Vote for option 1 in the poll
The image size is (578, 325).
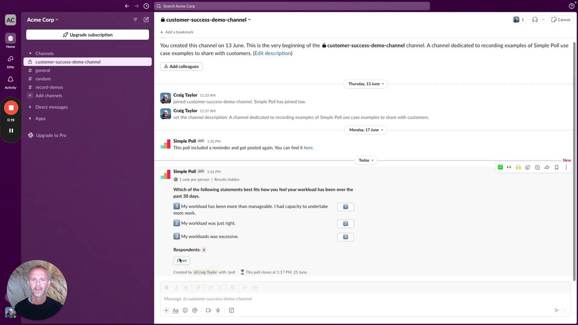[345, 207]
